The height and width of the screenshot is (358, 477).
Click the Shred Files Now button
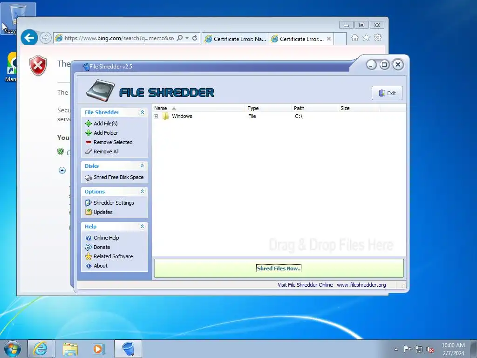pyautogui.click(x=279, y=268)
